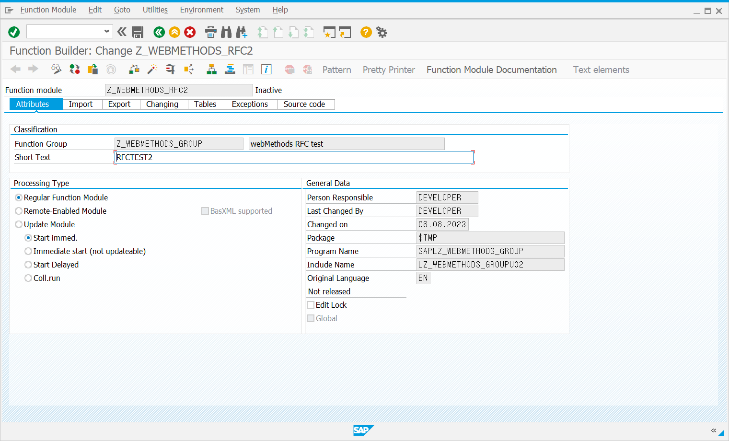Open the Utilities menu

(x=155, y=10)
